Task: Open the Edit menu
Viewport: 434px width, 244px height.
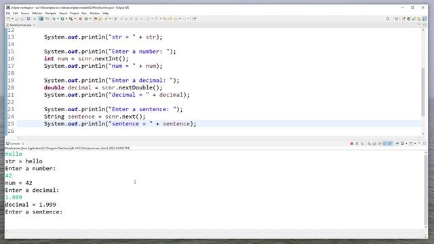Action: point(16,14)
